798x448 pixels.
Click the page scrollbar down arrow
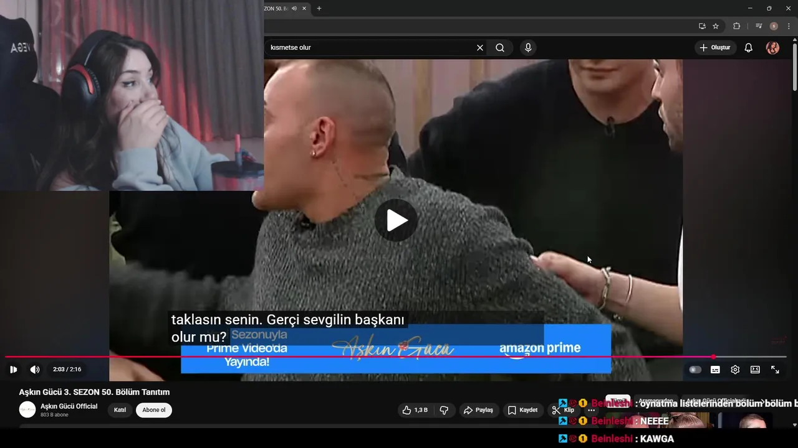[x=794, y=425]
